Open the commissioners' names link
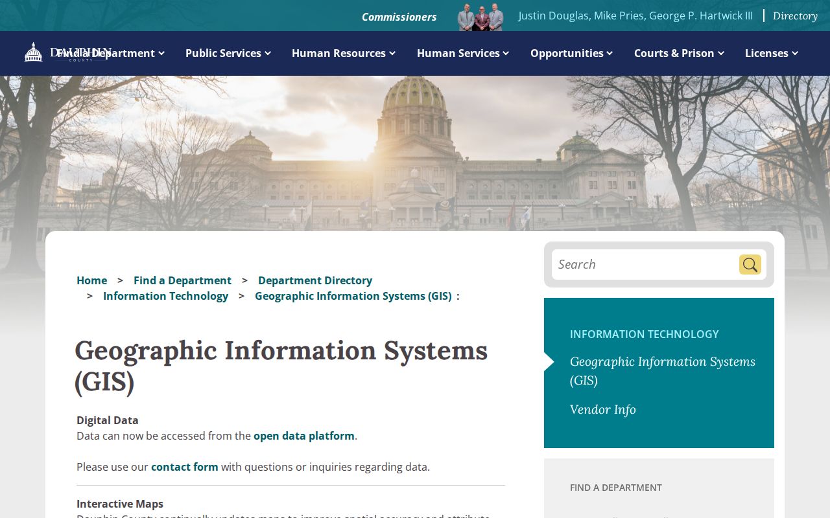Image resolution: width=830 pixels, height=518 pixels. pos(635,16)
